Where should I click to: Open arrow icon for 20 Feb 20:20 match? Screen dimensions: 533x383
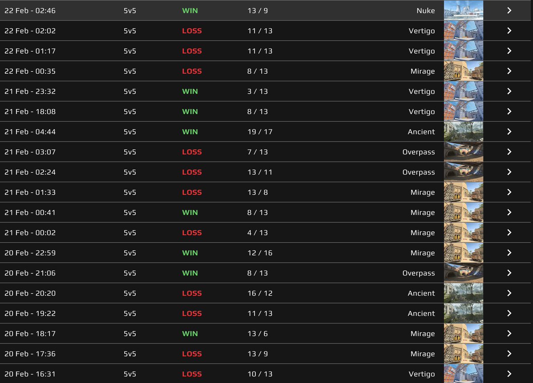click(509, 293)
